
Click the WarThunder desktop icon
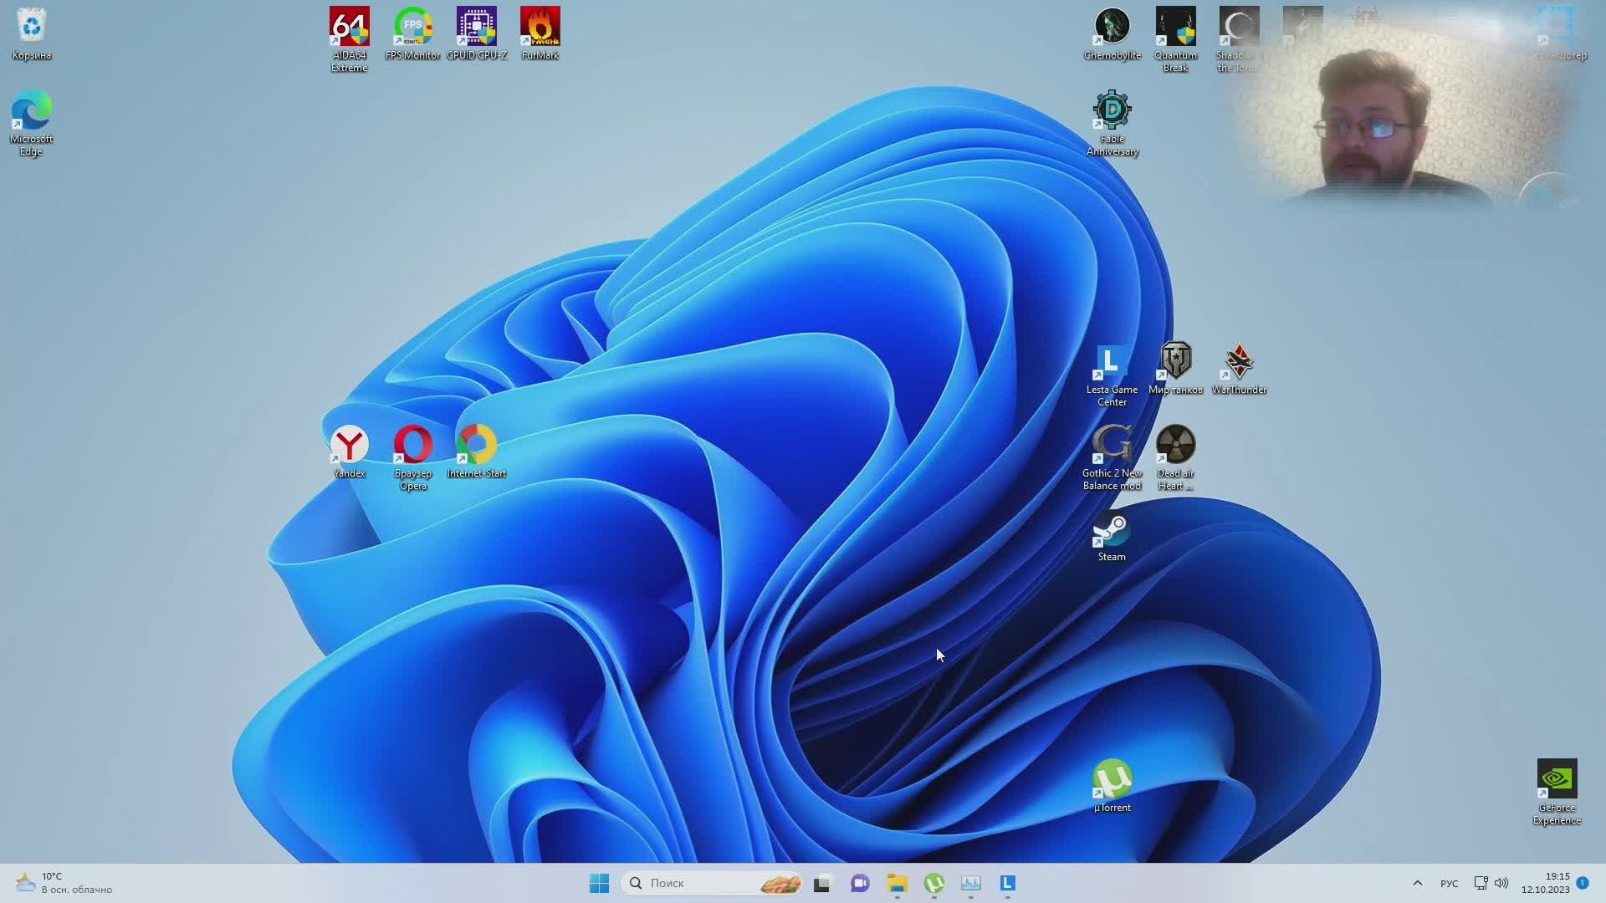pyautogui.click(x=1239, y=362)
